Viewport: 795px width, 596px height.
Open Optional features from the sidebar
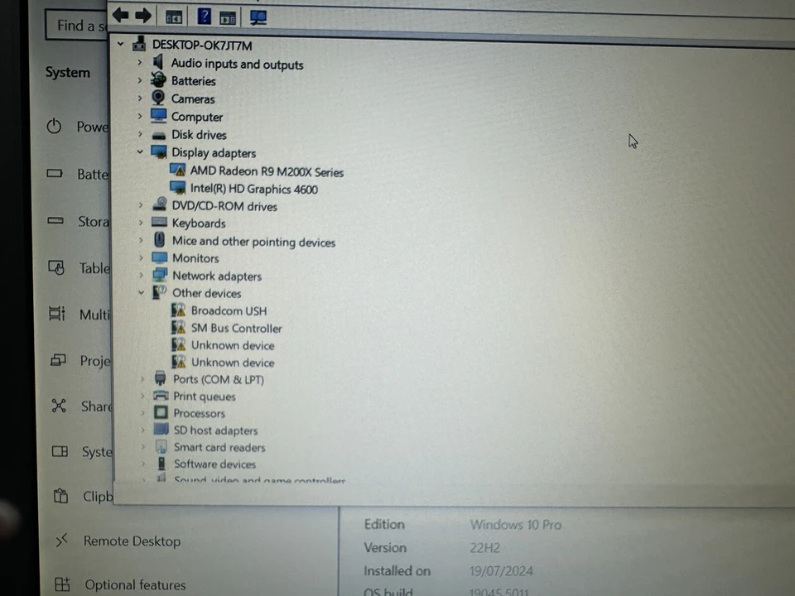coord(135,584)
